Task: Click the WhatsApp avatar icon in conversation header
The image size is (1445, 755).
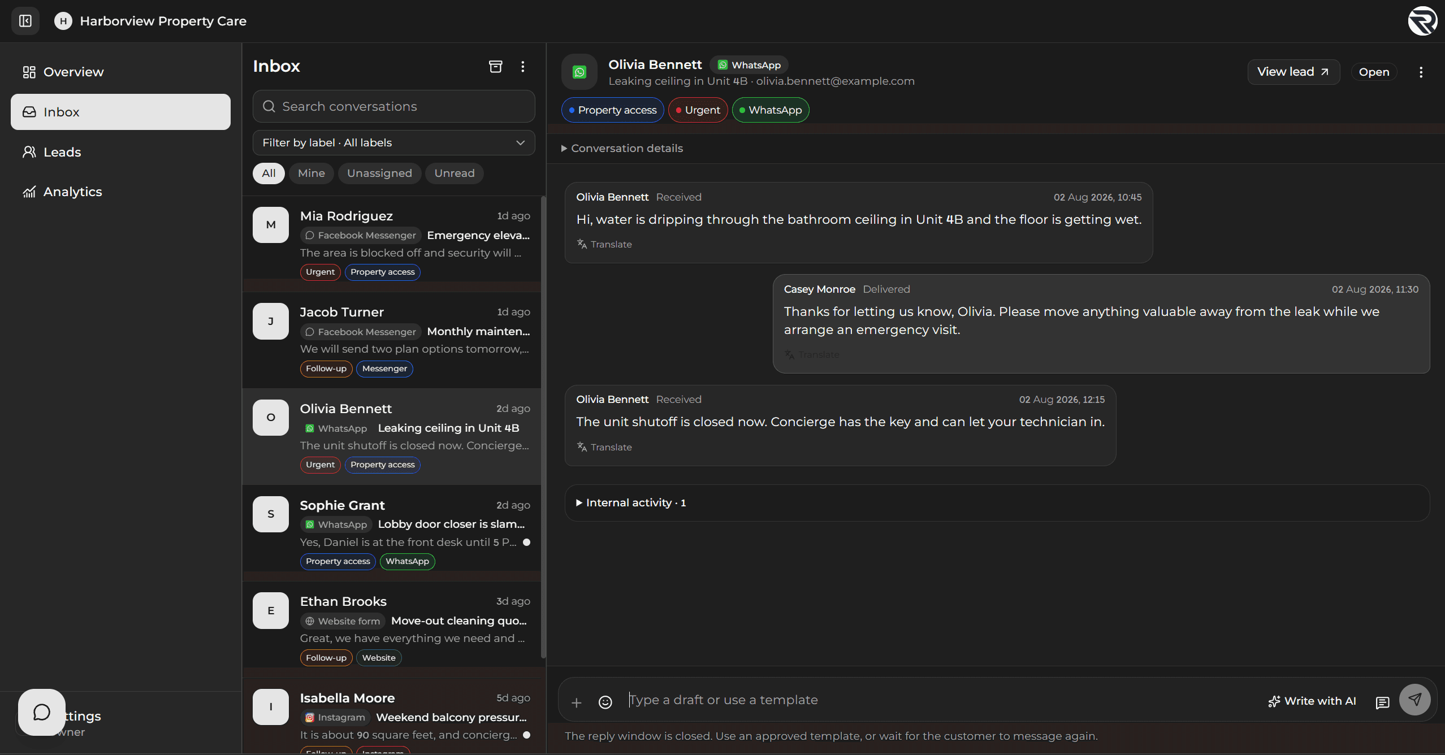Action: pos(579,72)
